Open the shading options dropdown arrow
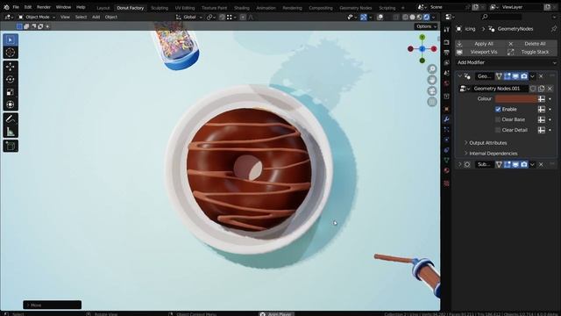This screenshot has height=316, width=561. pos(434,18)
